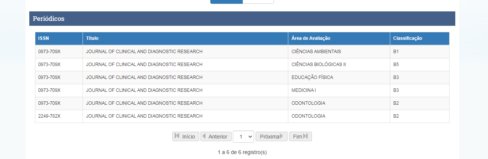Open the page number dropdown
The width and height of the screenshot is (488, 159).
[243, 137]
